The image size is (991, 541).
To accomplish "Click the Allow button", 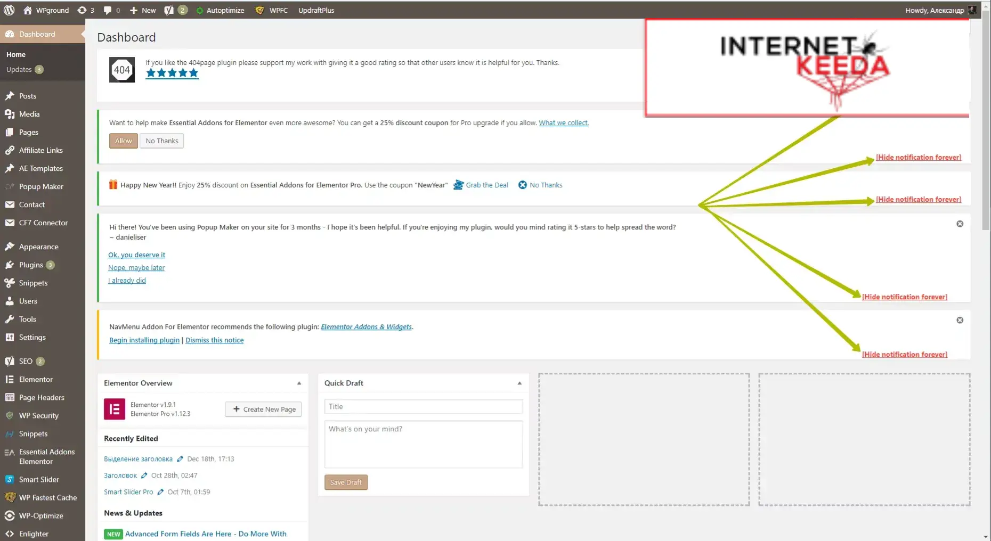I will [123, 141].
